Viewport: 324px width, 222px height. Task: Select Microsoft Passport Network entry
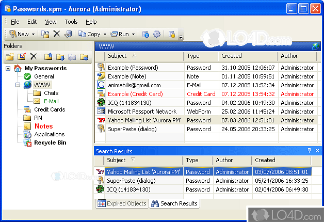tap(206, 112)
